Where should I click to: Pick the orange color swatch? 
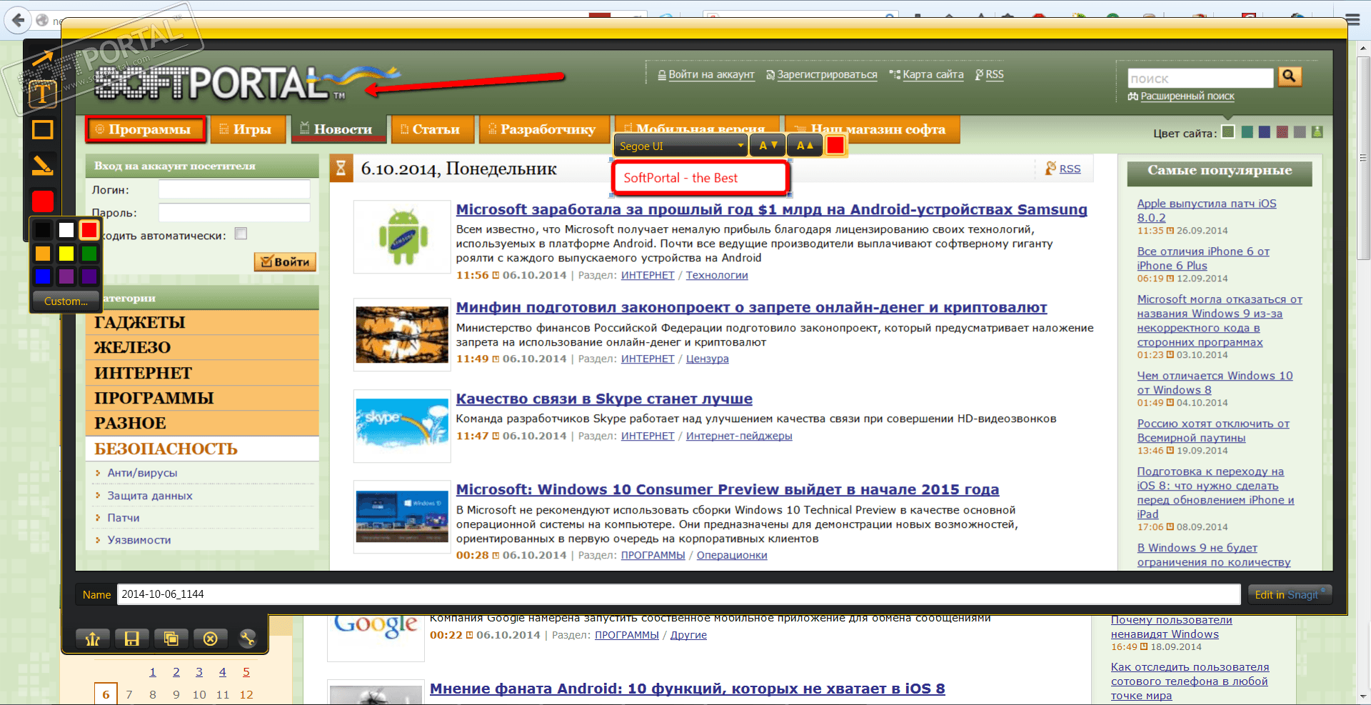43,253
